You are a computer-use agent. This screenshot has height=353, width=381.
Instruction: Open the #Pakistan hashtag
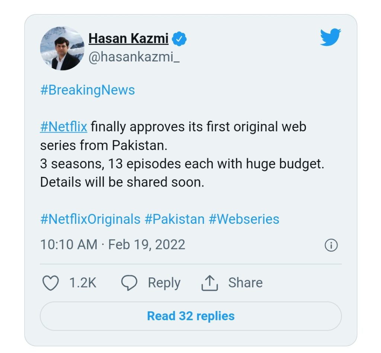pyautogui.click(x=175, y=219)
